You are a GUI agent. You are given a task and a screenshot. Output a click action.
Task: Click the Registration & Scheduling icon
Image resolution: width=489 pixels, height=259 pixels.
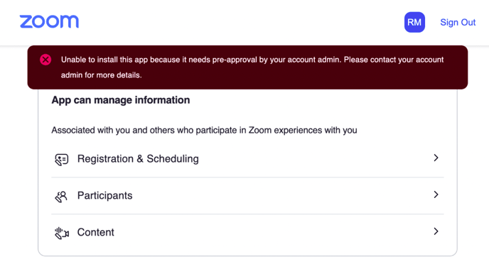61,159
